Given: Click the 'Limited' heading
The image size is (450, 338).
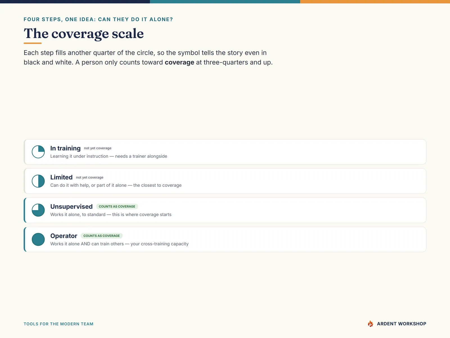Looking at the screenshot, I should coord(61,177).
